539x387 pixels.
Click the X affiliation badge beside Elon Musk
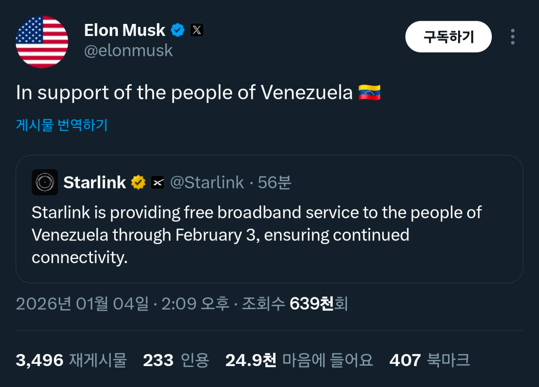197,30
